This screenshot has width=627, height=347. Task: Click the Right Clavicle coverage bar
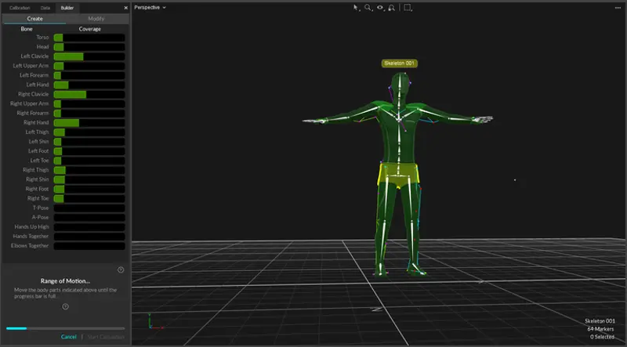[x=89, y=94]
